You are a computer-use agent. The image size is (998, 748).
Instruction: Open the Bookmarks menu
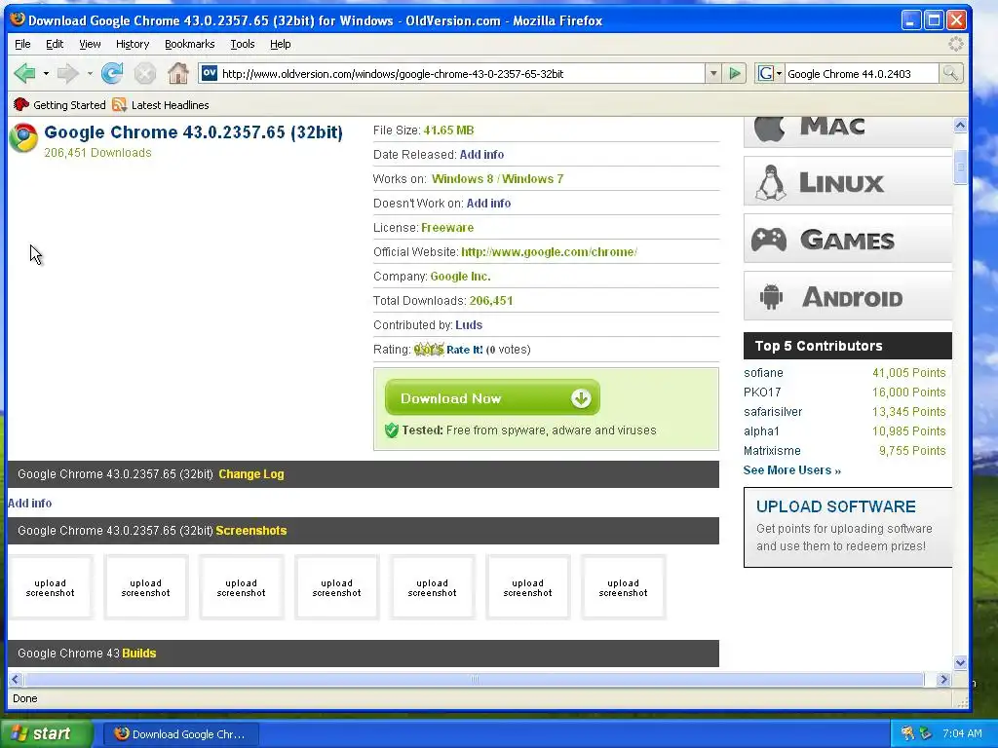pyautogui.click(x=190, y=44)
